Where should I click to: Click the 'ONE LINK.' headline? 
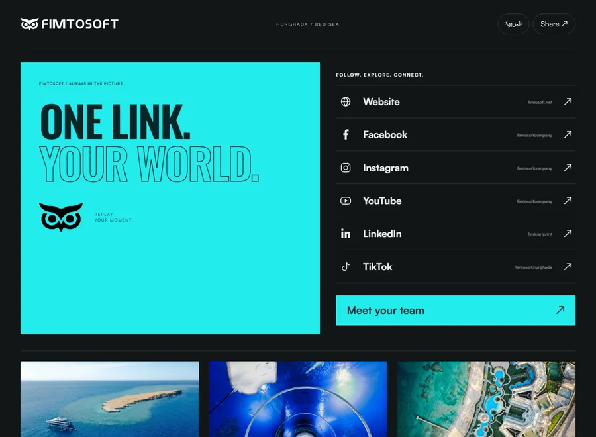[115, 122]
